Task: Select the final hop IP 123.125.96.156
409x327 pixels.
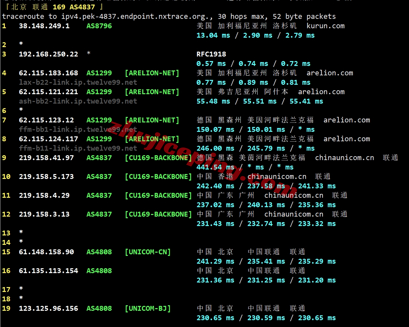Action: 48,308
